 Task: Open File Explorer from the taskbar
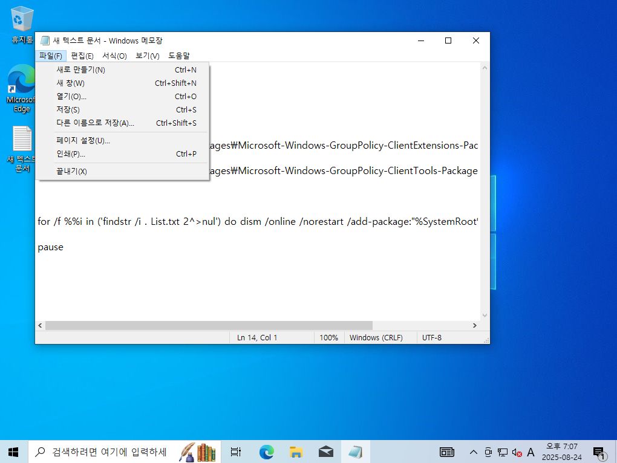click(296, 452)
